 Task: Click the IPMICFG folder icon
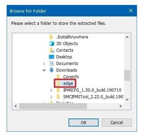tap(58, 90)
